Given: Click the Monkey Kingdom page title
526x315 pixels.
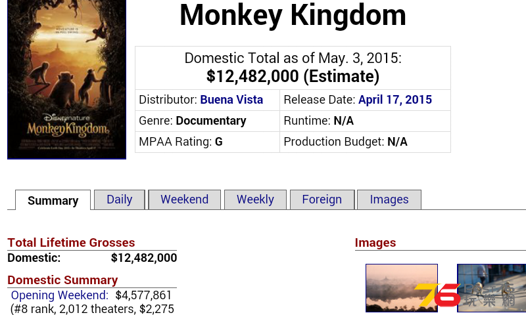Looking at the screenshot, I should pyautogui.click(x=293, y=15).
